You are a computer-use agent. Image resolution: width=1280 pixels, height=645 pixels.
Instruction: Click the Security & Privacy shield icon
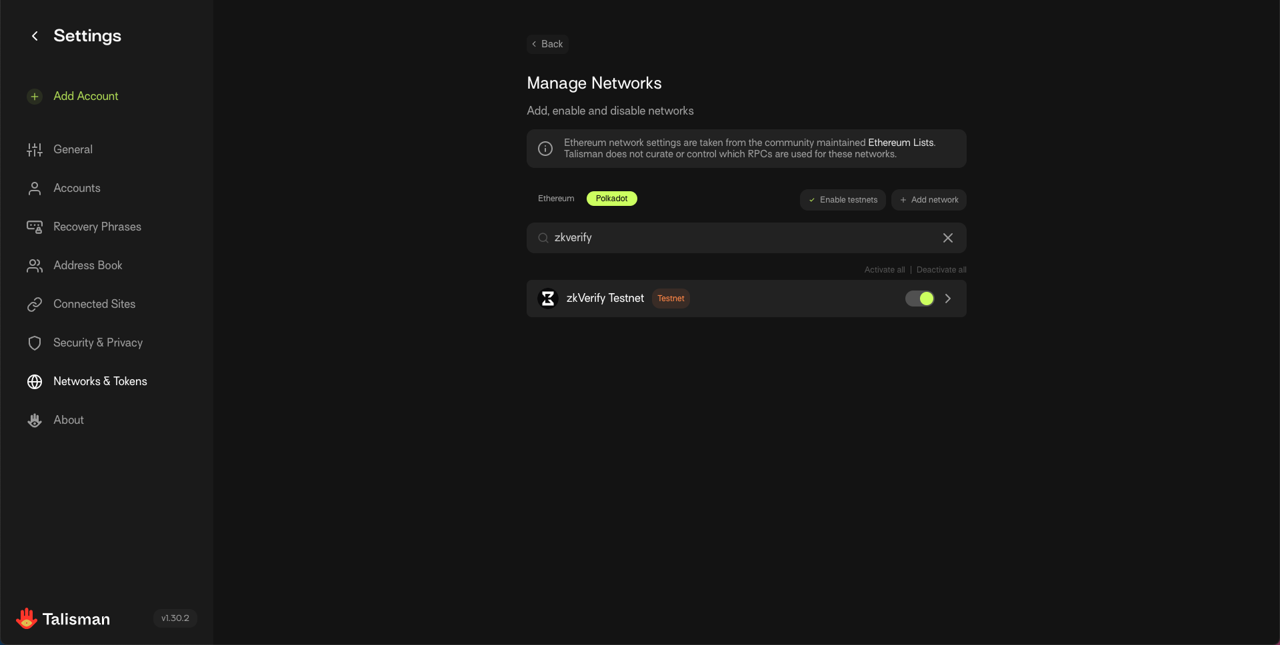click(35, 343)
